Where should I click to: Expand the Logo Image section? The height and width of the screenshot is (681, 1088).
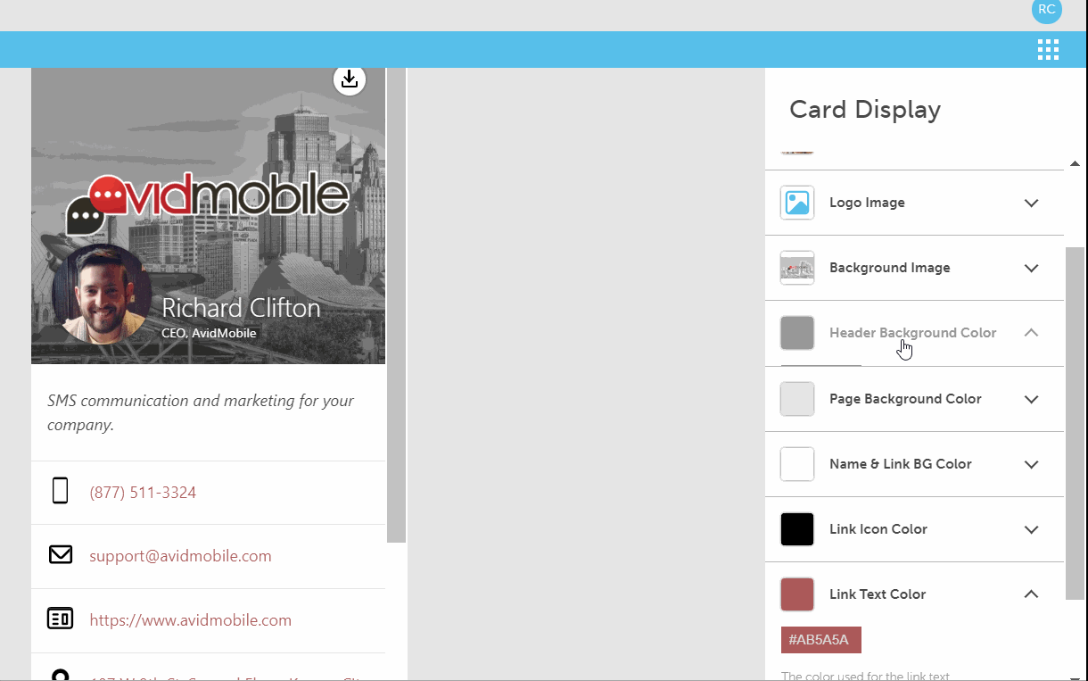pyautogui.click(x=1031, y=203)
